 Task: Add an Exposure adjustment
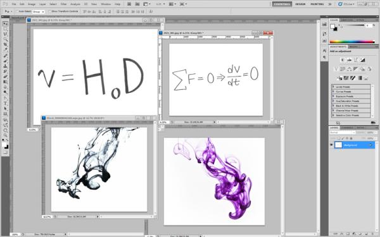tap(362, 60)
